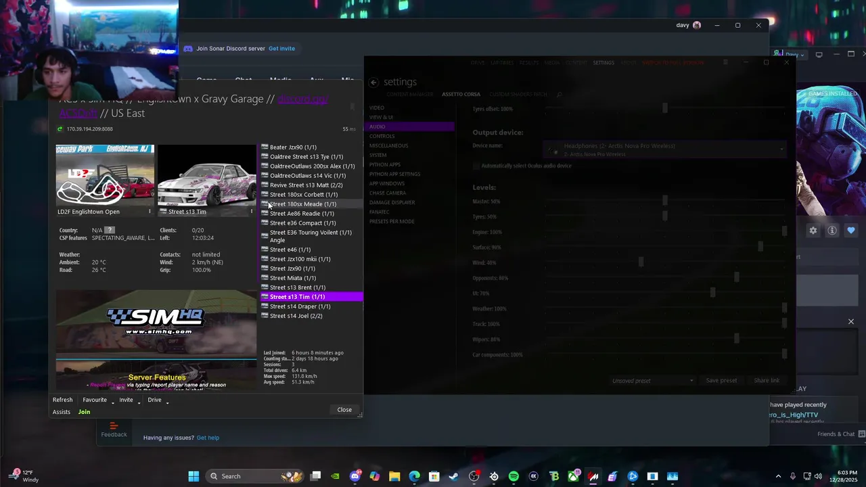The height and width of the screenshot is (487, 866).
Task: Open the Device name headphones dropdown
Action: click(666, 149)
